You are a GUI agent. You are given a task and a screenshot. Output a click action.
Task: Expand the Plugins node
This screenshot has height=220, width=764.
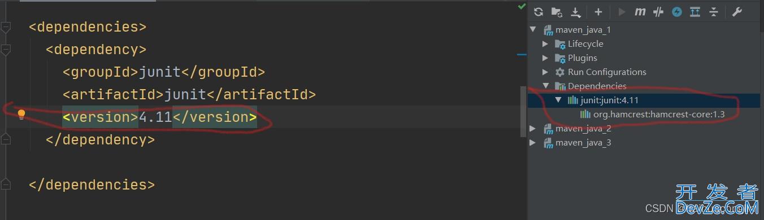point(545,58)
